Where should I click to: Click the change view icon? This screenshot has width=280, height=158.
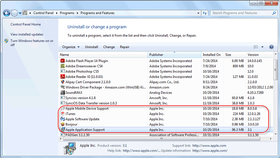[x=256, y=47]
